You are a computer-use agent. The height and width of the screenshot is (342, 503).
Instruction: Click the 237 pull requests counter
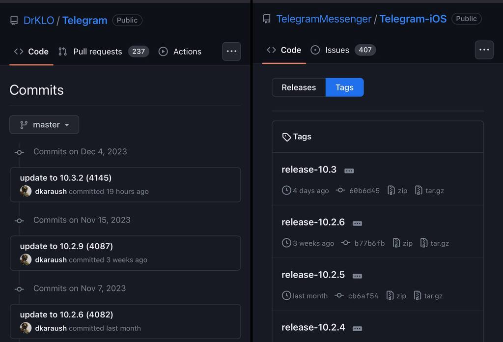click(x=139, y=51)
